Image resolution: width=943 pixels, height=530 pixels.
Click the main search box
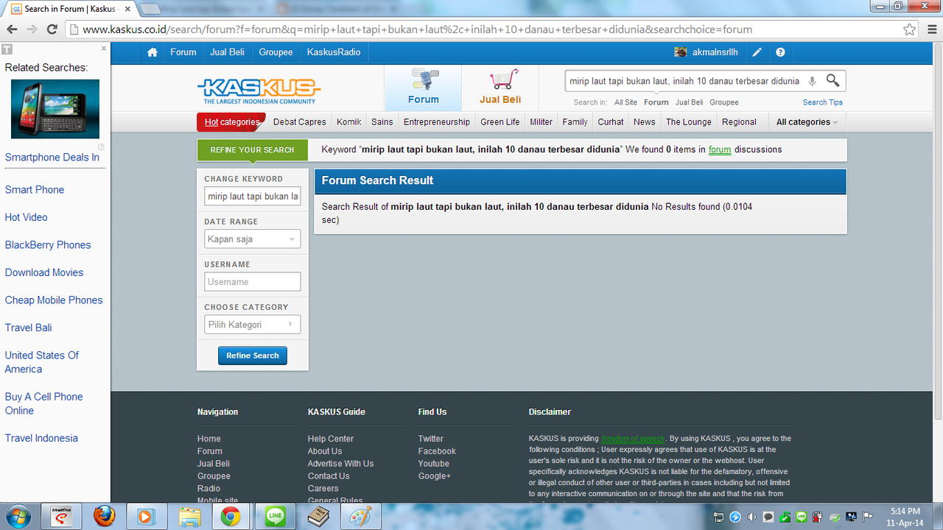point(684,81)
